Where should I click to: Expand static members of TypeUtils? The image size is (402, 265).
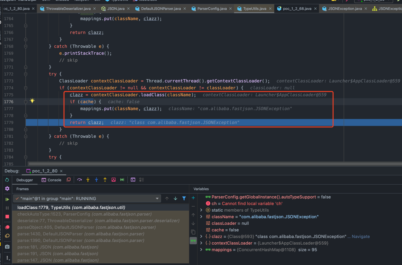(201, 210)
